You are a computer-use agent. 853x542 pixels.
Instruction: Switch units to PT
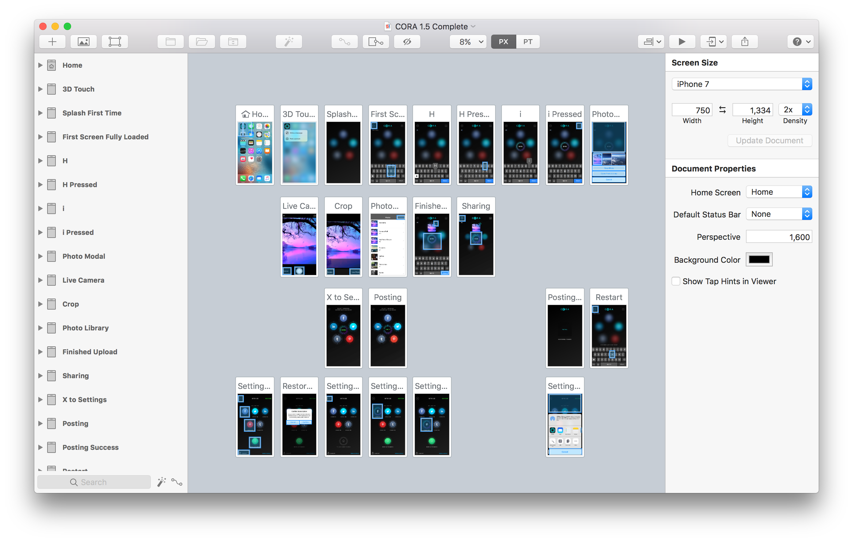point(528,41)
